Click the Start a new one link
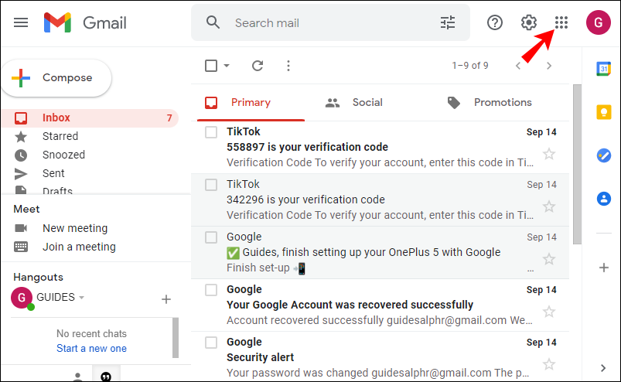 91,349
